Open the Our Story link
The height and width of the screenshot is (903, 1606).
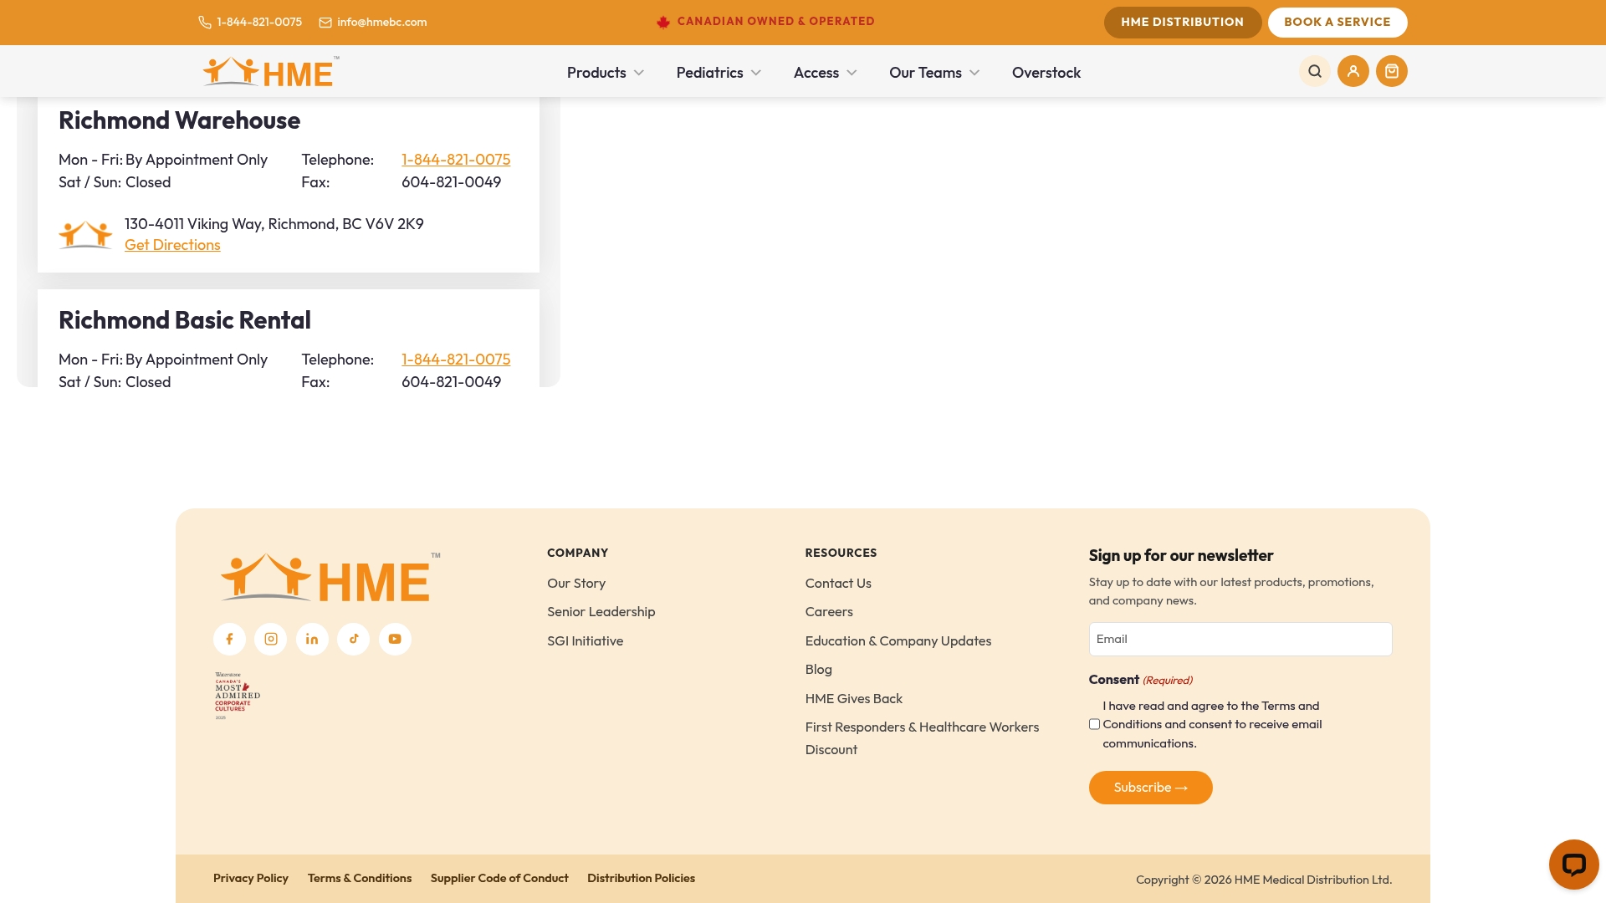click(576, 584)
